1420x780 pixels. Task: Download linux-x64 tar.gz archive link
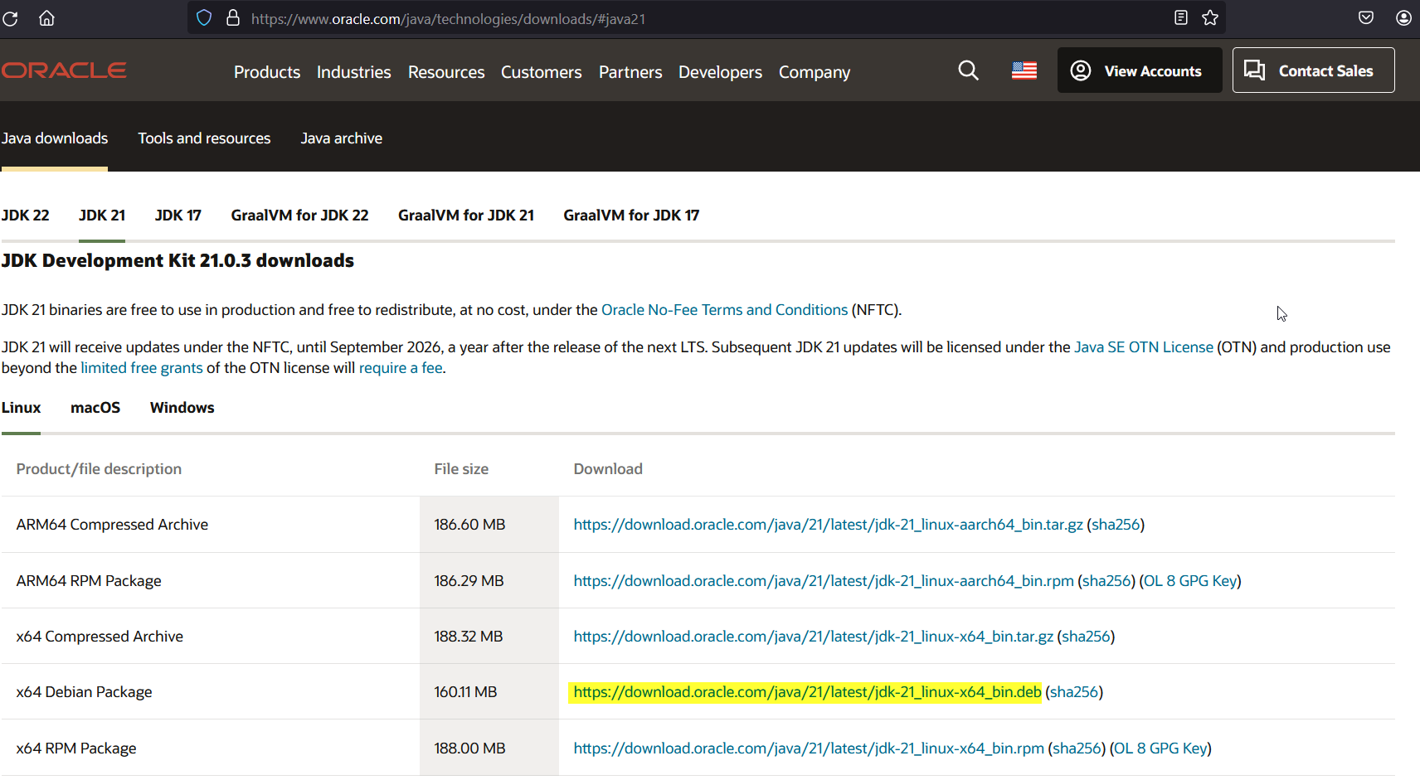click(813, 637)
